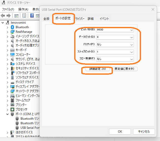Open the File (ファイル) menu

[x=8, y=9]
